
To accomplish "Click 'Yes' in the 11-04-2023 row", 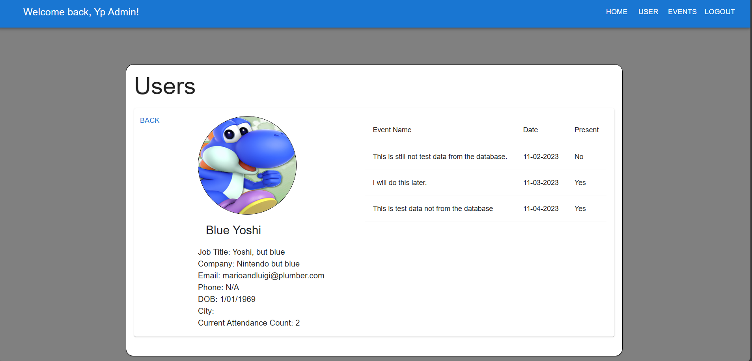I will [580, 209].
